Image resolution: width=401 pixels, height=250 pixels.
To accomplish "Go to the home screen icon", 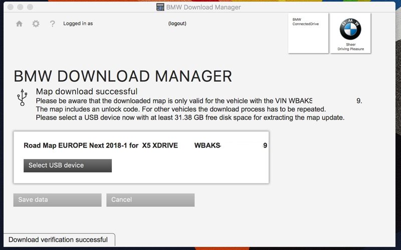I will pos(19,24).
